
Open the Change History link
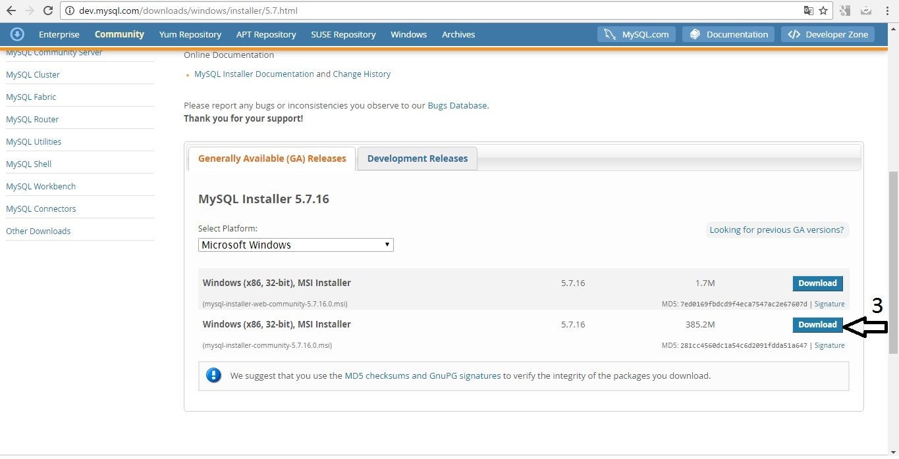[x=362, y=74]
